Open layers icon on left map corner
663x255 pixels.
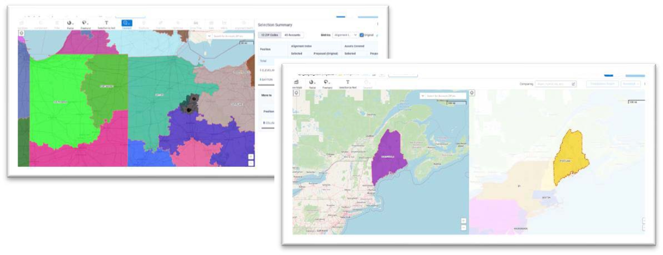[x=21, y=33]
